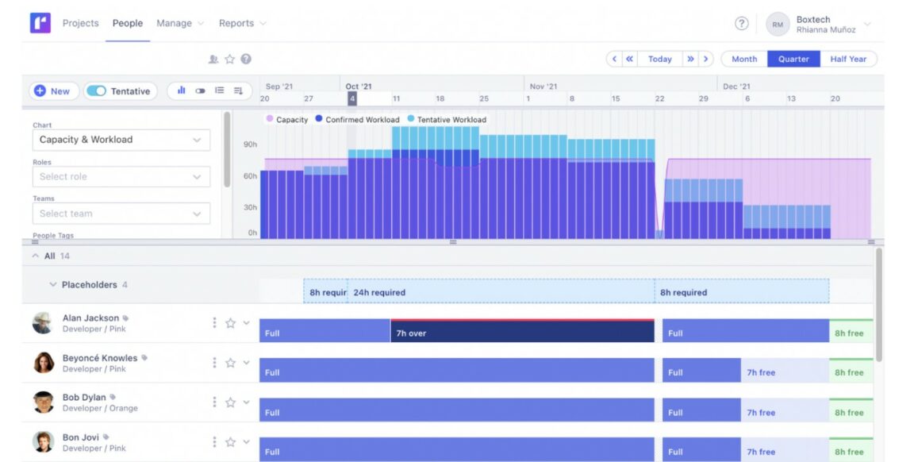Click the New button to add an entry
914x462 pixels.
[x=53, y=90]
